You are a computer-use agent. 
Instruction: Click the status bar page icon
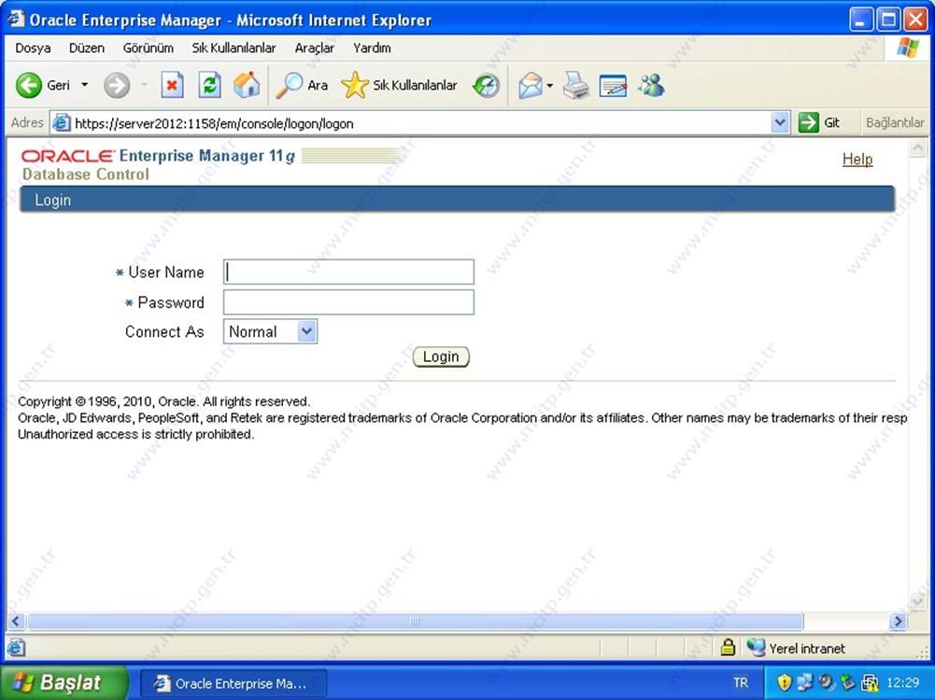click(x=17, y=647)
